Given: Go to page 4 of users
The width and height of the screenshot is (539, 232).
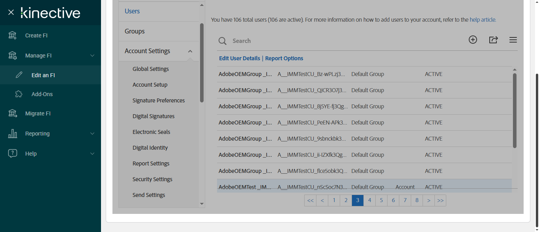Looking at the screenshot, I should (x=369, y=200).
